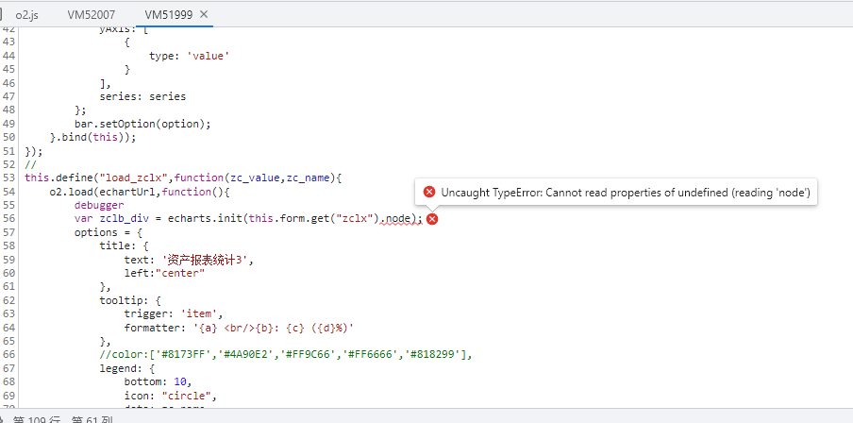This screenshot has width=853, height=423.
Task: Toggle a breakpoint on line number 55
Action: click(9, 205)
